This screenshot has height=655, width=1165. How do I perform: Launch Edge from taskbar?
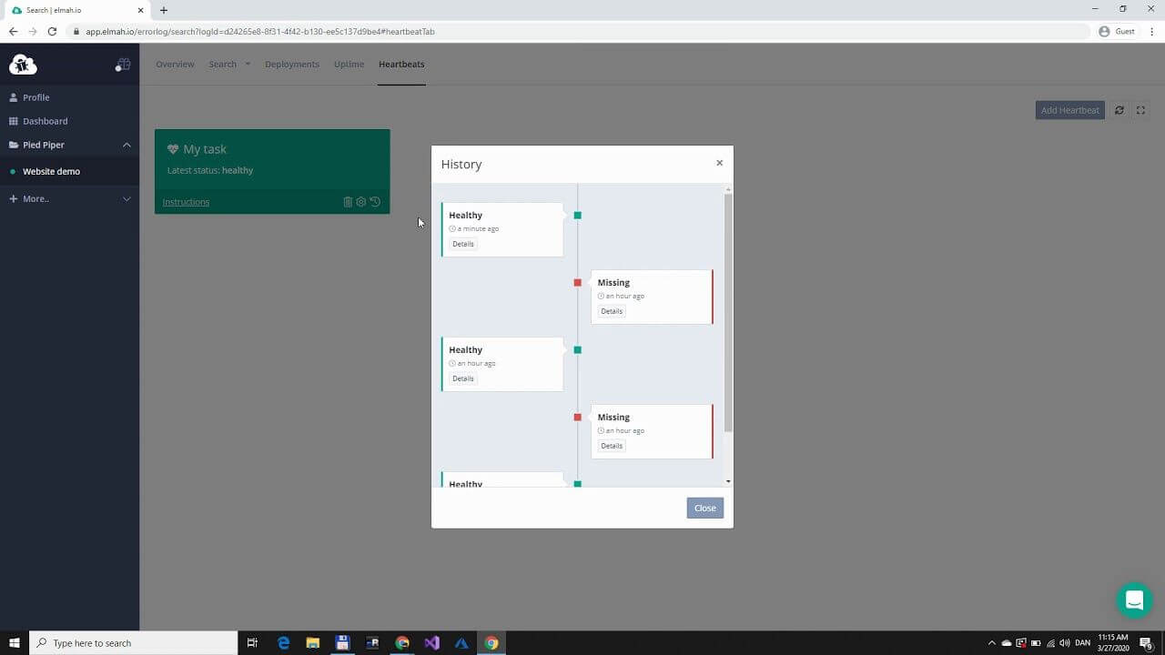coord(283,643)
